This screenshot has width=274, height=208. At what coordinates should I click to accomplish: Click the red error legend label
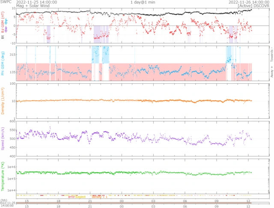click(71, 197)
